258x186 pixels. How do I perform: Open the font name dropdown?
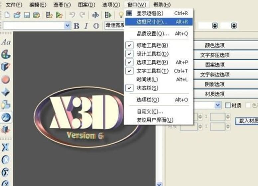pyautogui.click(x=67, y=26)
